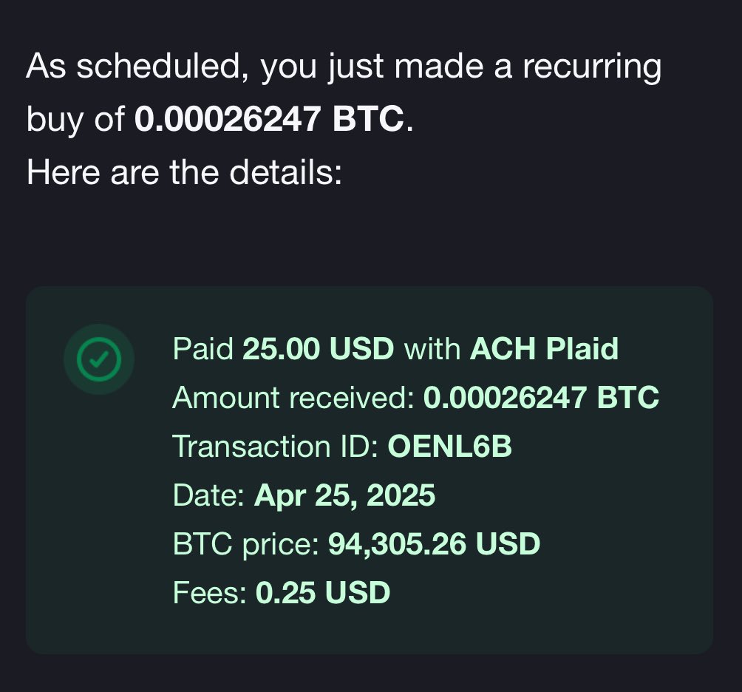Click the 'buy of' text in heading
Image resolution: width=742 pixels, height=692 pixels.
(x=75, y=118)
